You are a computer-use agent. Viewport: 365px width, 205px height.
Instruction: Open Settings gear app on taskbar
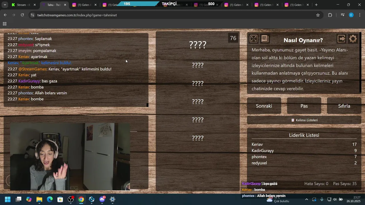[113, 199]
